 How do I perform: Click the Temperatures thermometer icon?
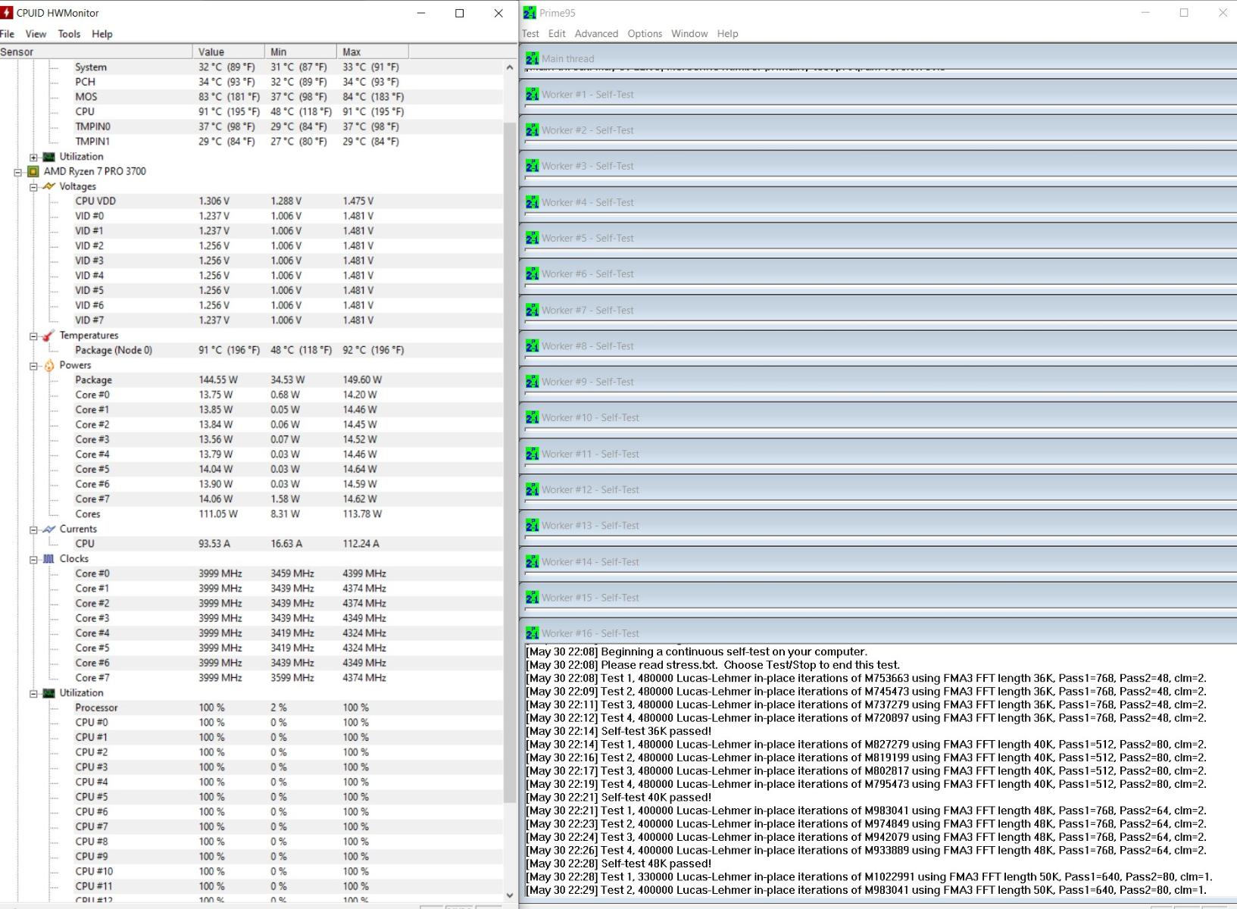click(x=49, y=336)
